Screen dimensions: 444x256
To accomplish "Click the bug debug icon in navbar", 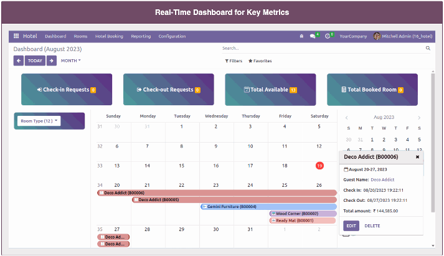I will point(301,36).
